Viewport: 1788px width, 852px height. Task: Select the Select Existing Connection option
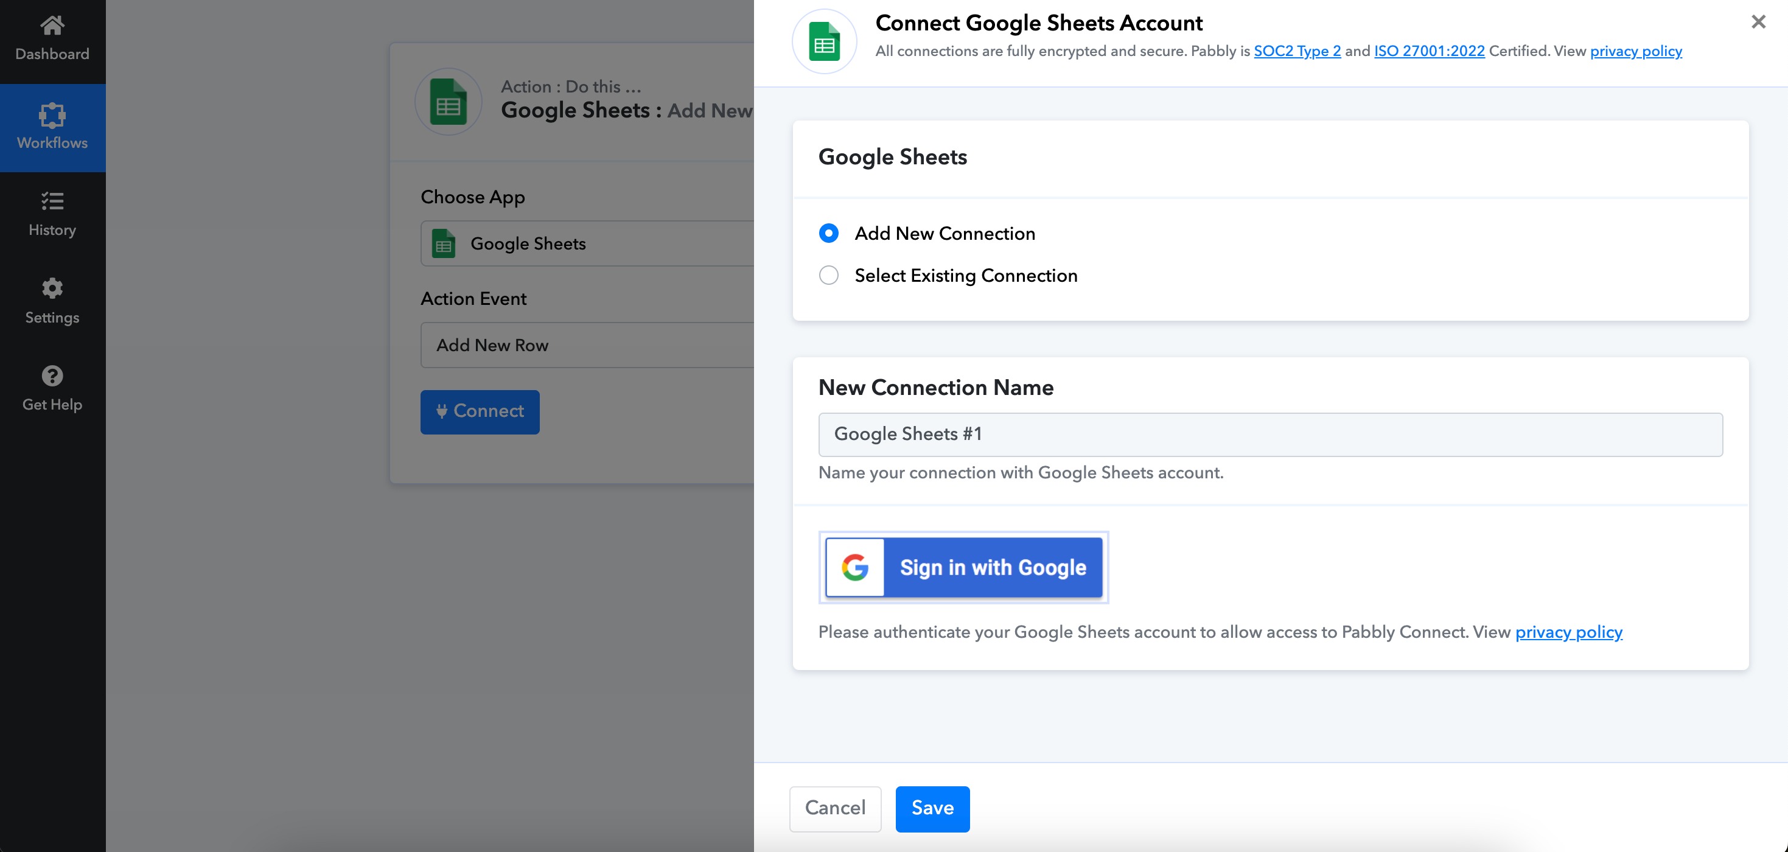[829, 276]
